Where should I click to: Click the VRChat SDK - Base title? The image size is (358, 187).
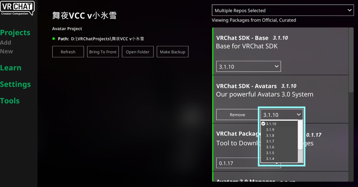click(x=242, y=38)
